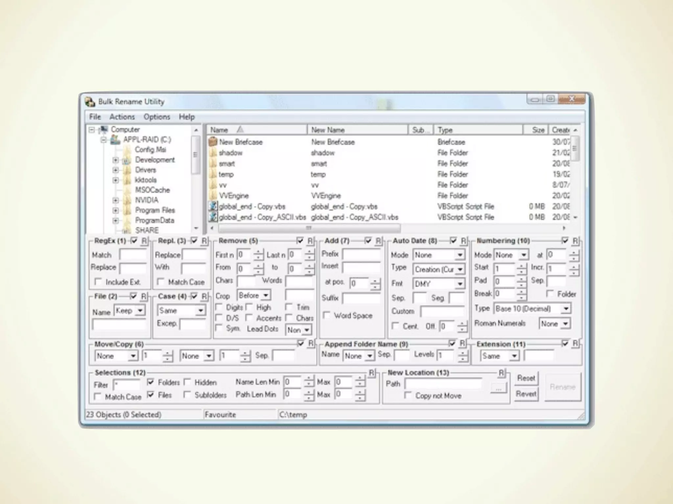Open the Actions menu
The height and width of the screenshot is (504, 673).
pyautogui.click(x=122, y=117)
